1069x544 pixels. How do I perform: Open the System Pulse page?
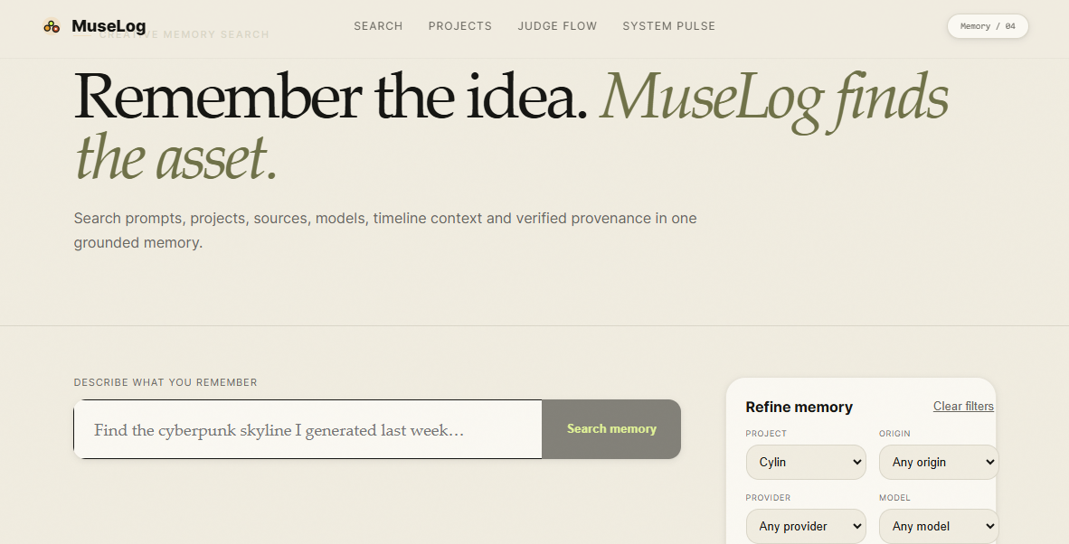[669, 26]
